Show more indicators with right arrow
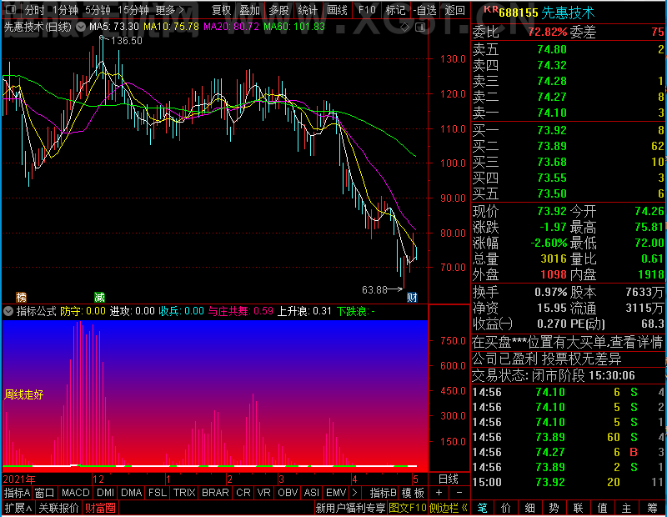The height and width of the screenshot is (517, 667). tap(354, 493)
